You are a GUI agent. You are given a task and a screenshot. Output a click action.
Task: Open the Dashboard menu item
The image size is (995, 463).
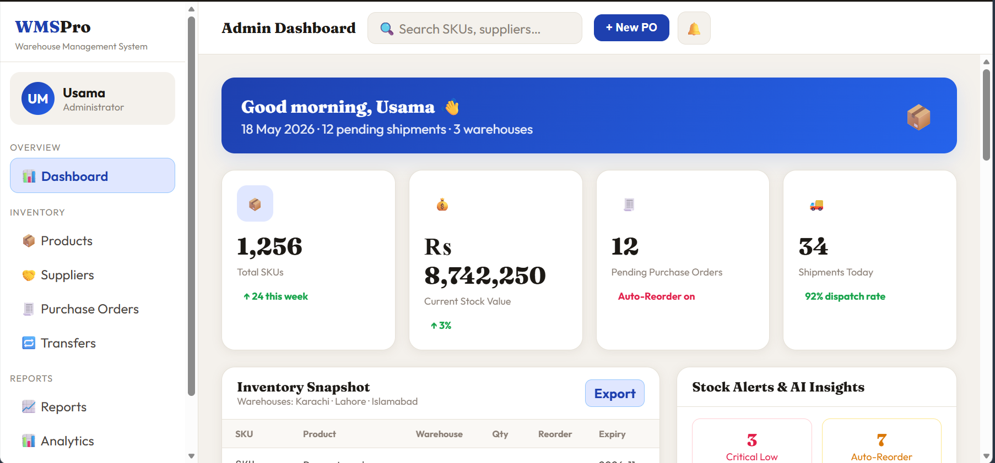click(93, 175)
